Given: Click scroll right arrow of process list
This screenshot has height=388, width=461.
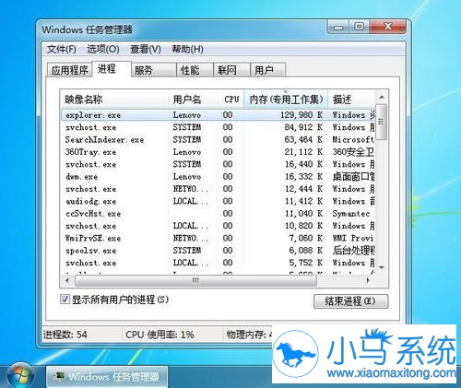Looking at the screenshot, I should pyautogui.click(x=368, y=280).
